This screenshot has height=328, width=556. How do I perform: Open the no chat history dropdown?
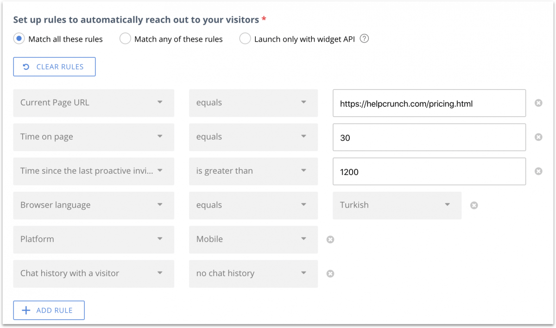tap(304, 273)
